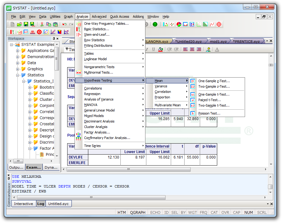Switch to the Interactive command tab
This screenshot has width=282, height=223.
(24, 204)
